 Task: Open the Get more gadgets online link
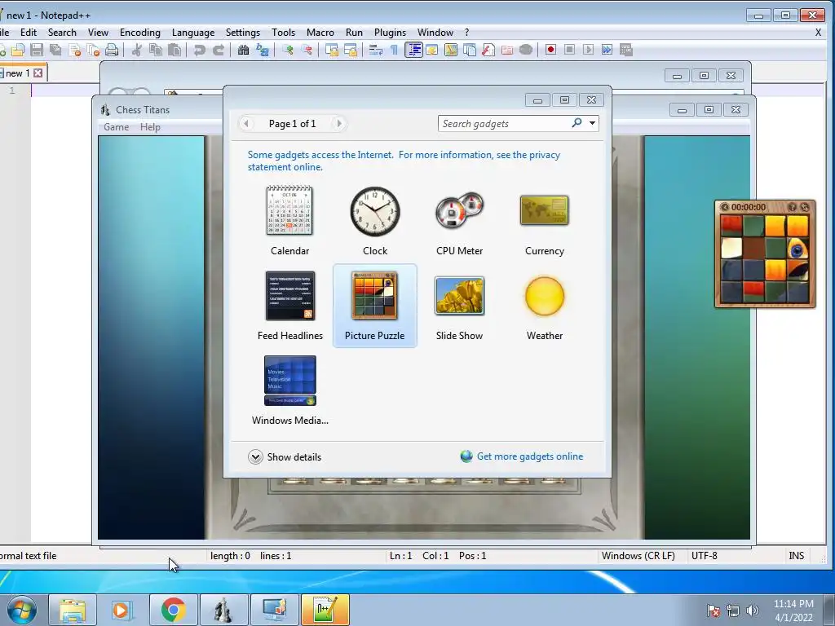(522, 456)
